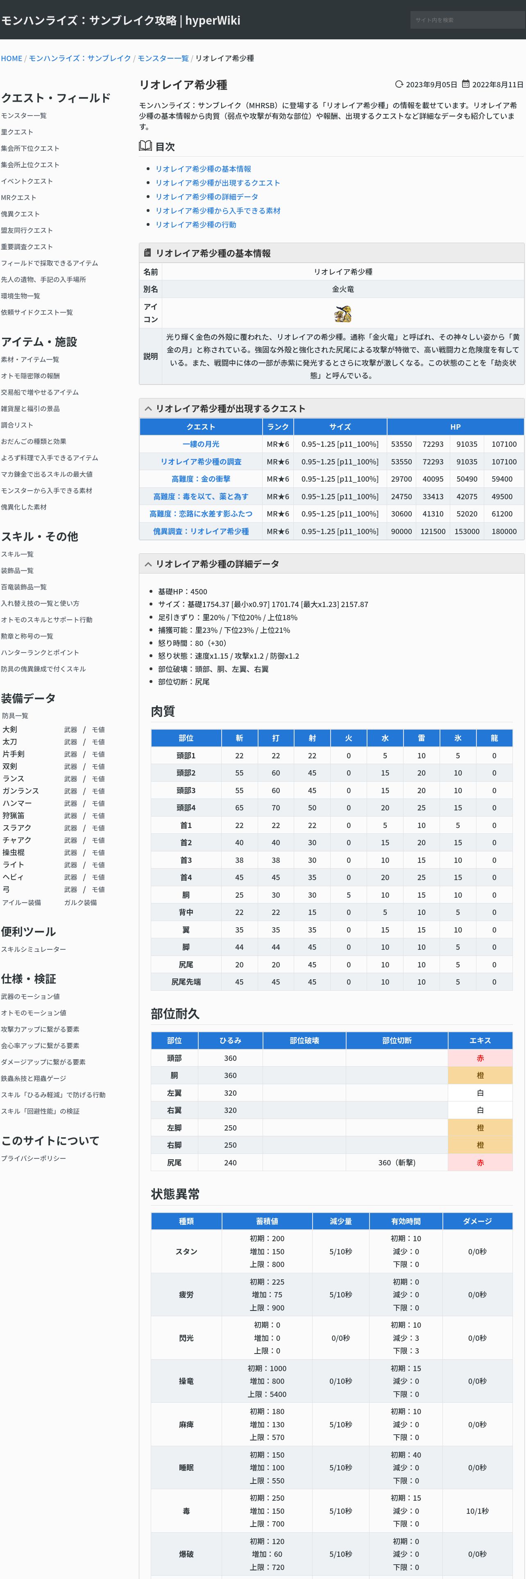526x1579 pixels.
Task: Open sidebar 傀異クエスト
Action: point(20,214)
